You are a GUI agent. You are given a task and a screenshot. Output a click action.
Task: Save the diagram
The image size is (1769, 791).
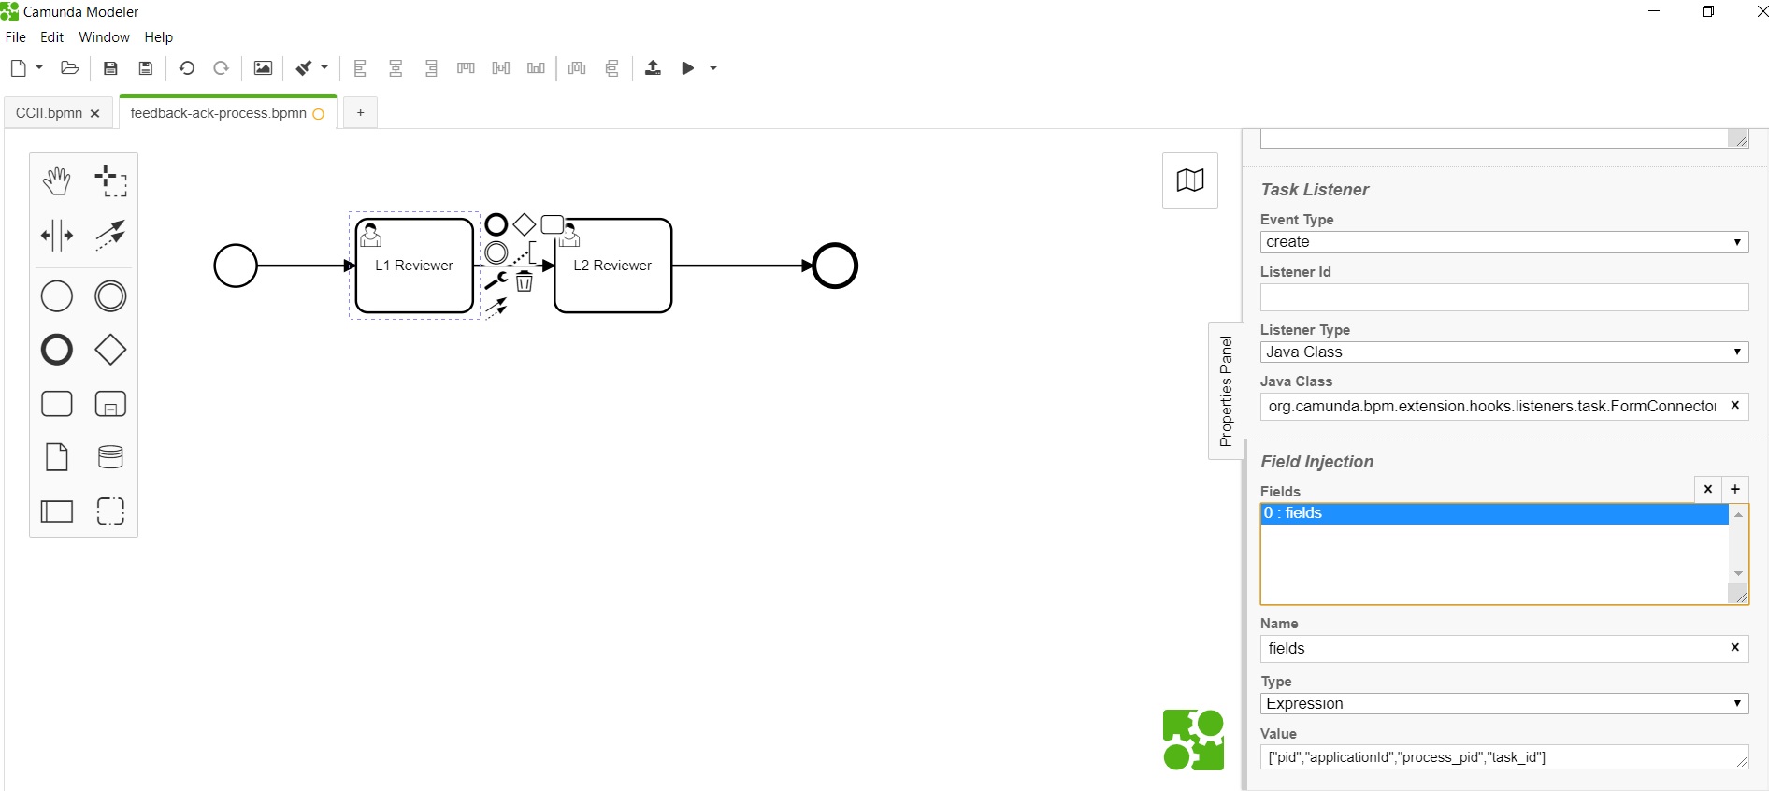tap(110, 68)
